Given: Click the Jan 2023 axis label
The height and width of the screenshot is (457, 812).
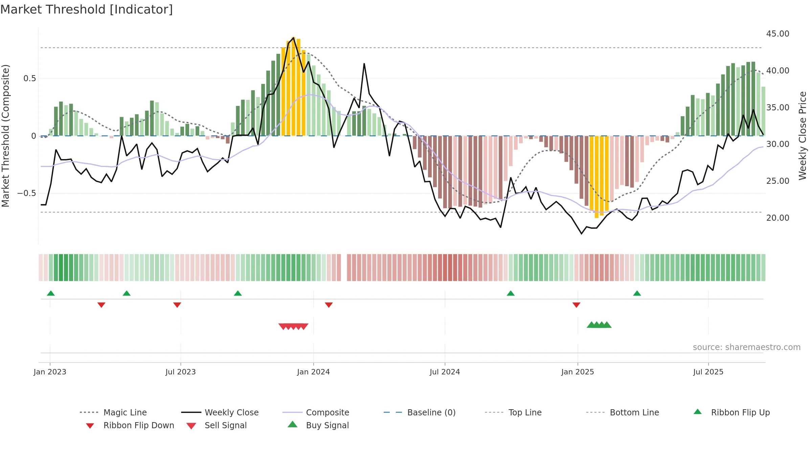Looking at the screenshot, I should coord(50,372).
